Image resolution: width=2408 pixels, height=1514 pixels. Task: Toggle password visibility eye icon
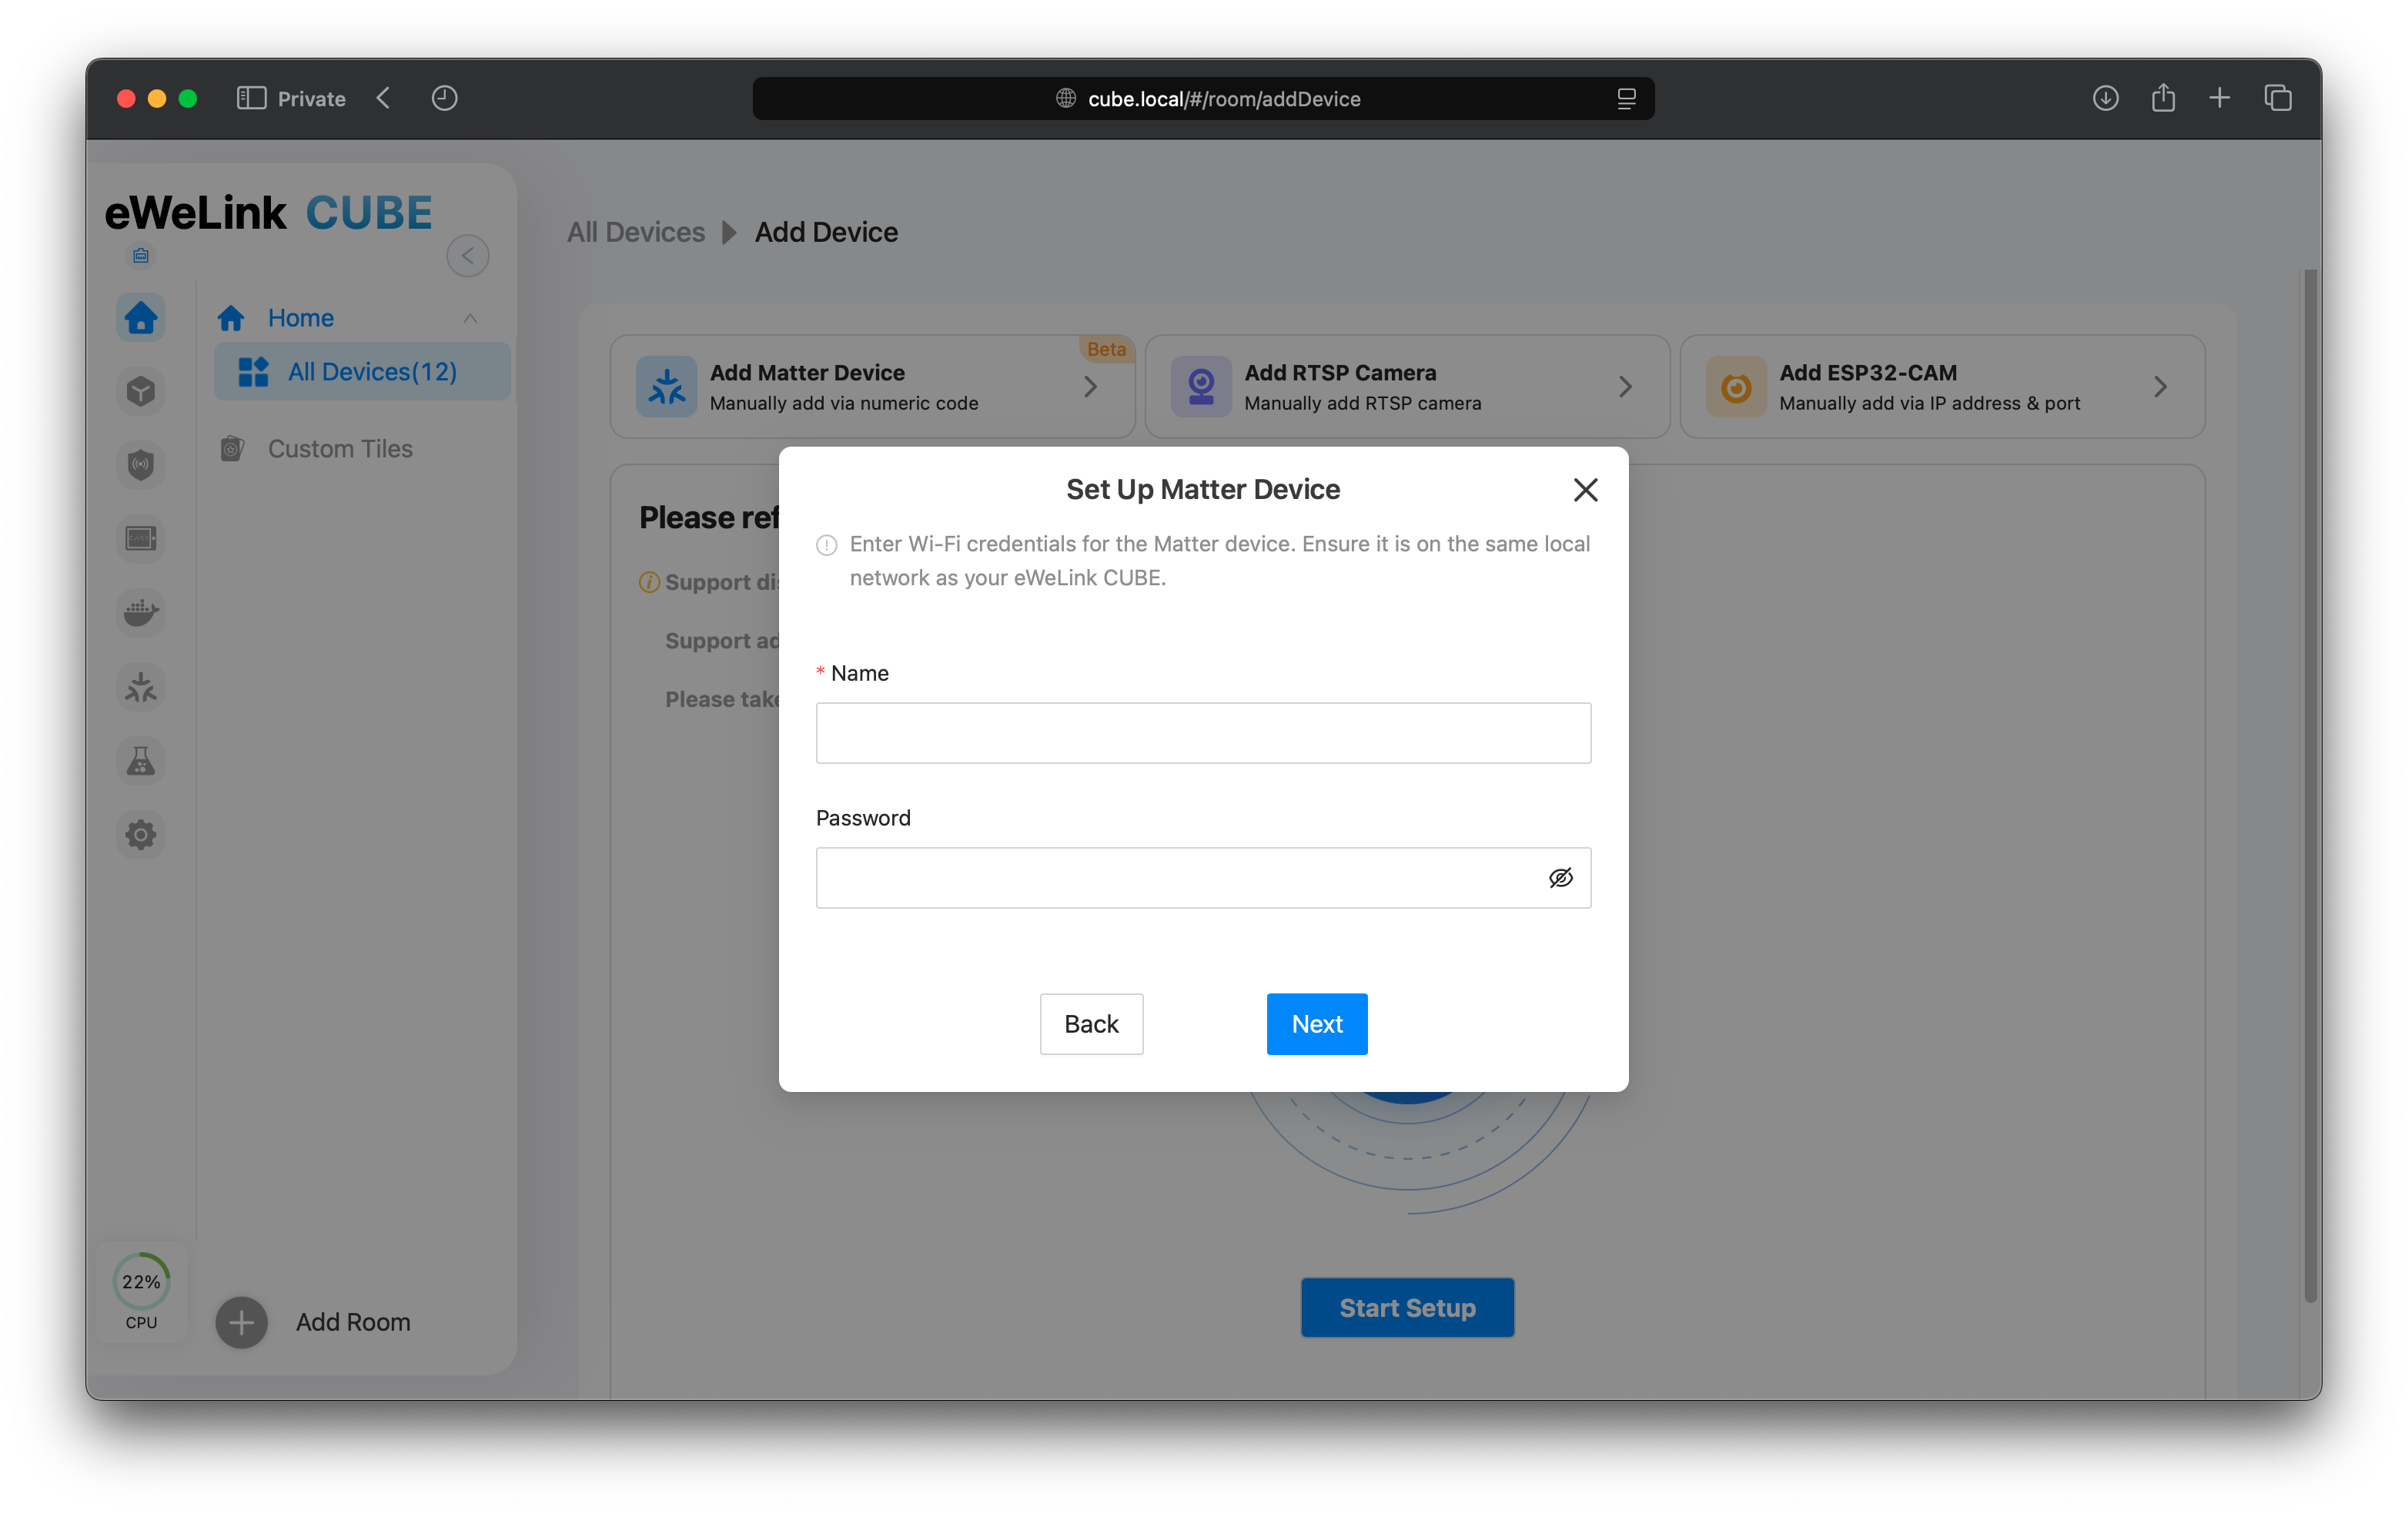click(x=1560, y=878)
